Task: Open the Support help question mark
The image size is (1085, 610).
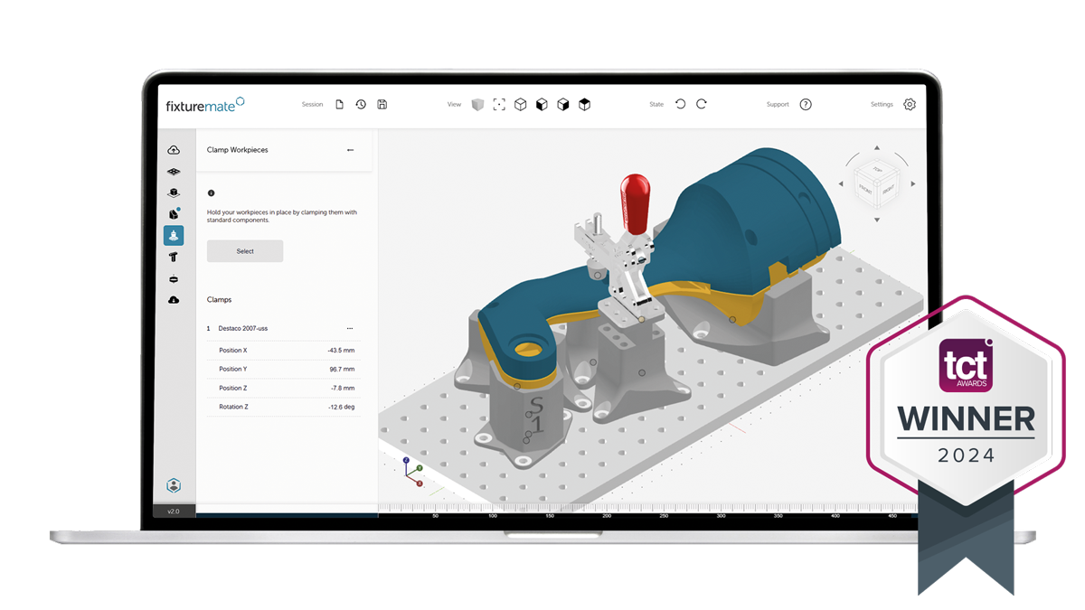Action: click(805, 104)
